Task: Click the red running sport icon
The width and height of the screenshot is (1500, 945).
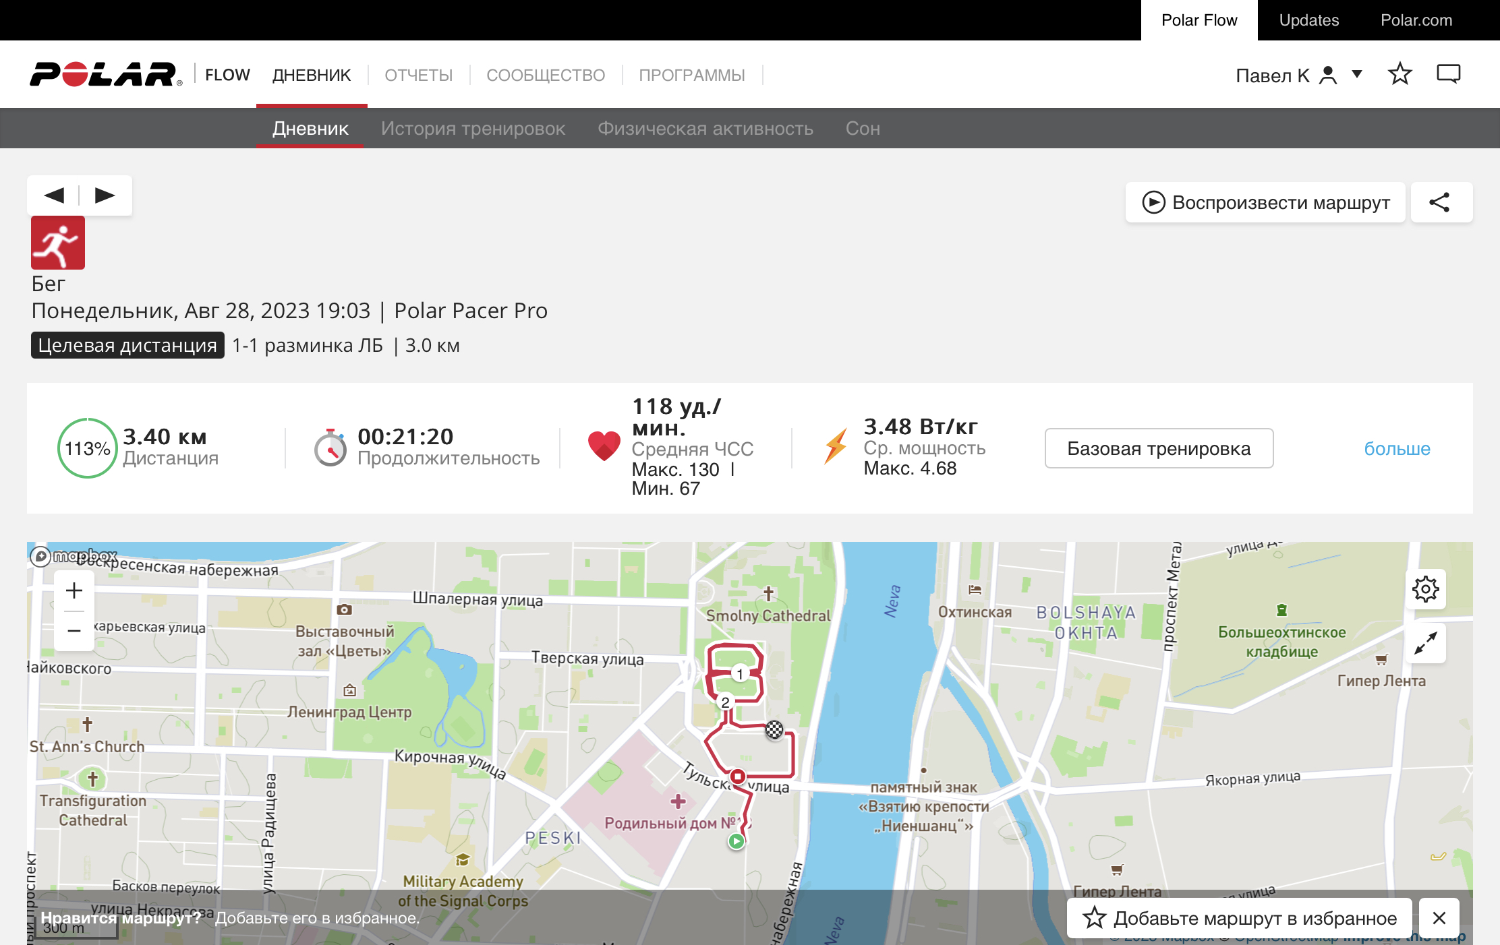Action: (58, 243)
